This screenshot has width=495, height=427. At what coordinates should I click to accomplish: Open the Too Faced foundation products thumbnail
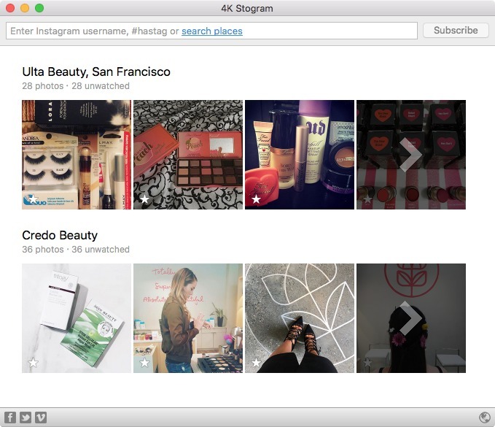tap(300, 155)
